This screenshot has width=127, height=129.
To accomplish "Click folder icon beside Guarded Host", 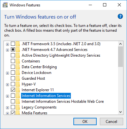I will click(x=18, y=78).
